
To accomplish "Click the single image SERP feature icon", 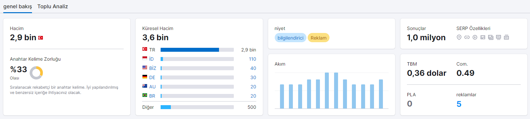I will pos(483,37).
